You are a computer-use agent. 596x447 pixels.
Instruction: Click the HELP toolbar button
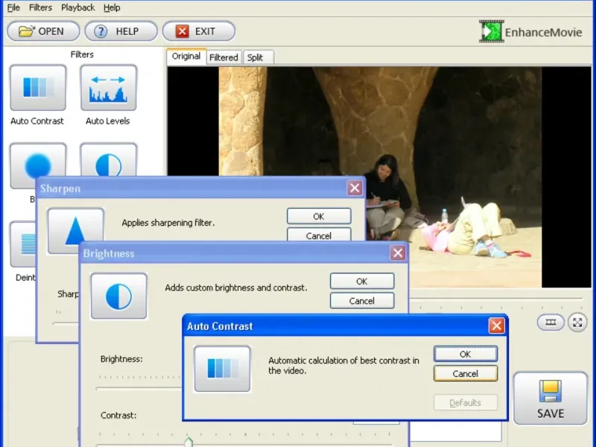121,31
